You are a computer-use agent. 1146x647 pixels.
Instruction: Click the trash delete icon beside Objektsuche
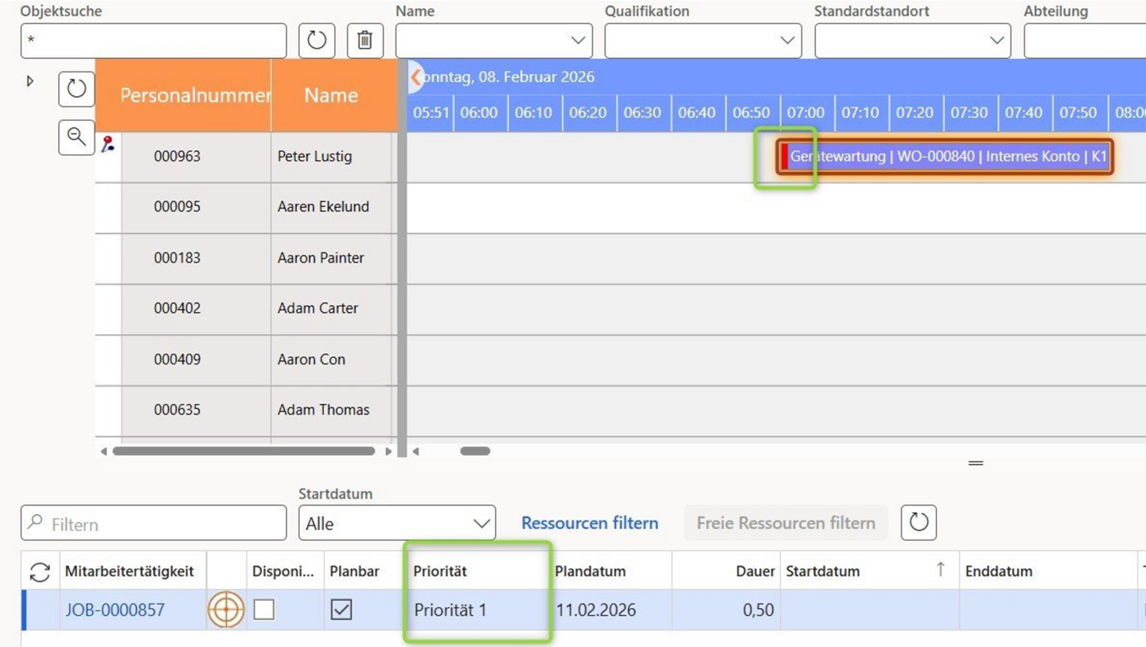[364, 40]
